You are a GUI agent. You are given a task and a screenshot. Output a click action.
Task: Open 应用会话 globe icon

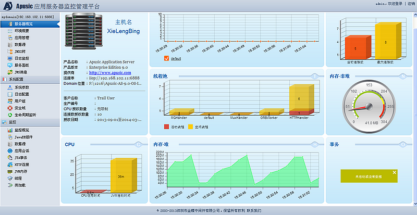pos(10,151)
